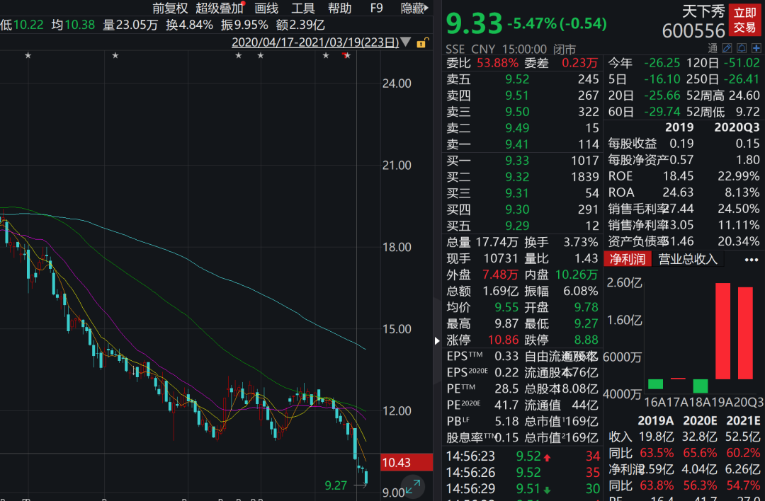Click the 14:56:23 trade tick row
Viewport: 765px width, 501px height.
(523, 456)
